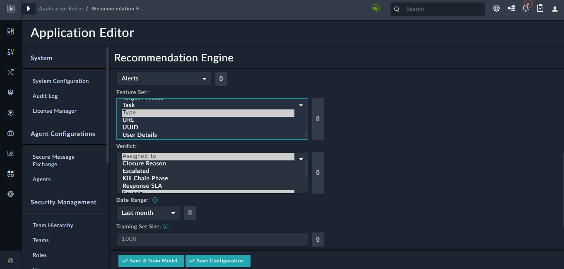Open the tasks clipboard icon
564x269 pixels.
coord(540,8)
